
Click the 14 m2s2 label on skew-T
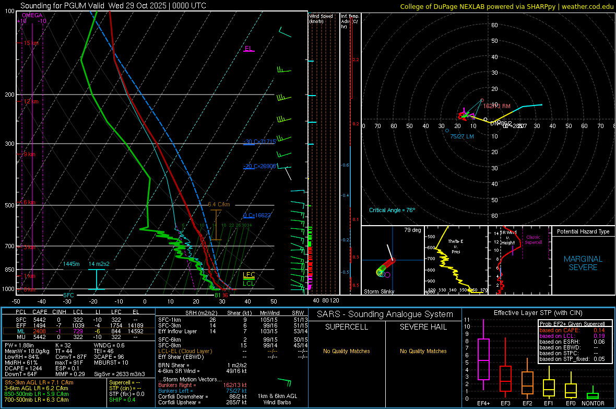[x=99, y=264]
